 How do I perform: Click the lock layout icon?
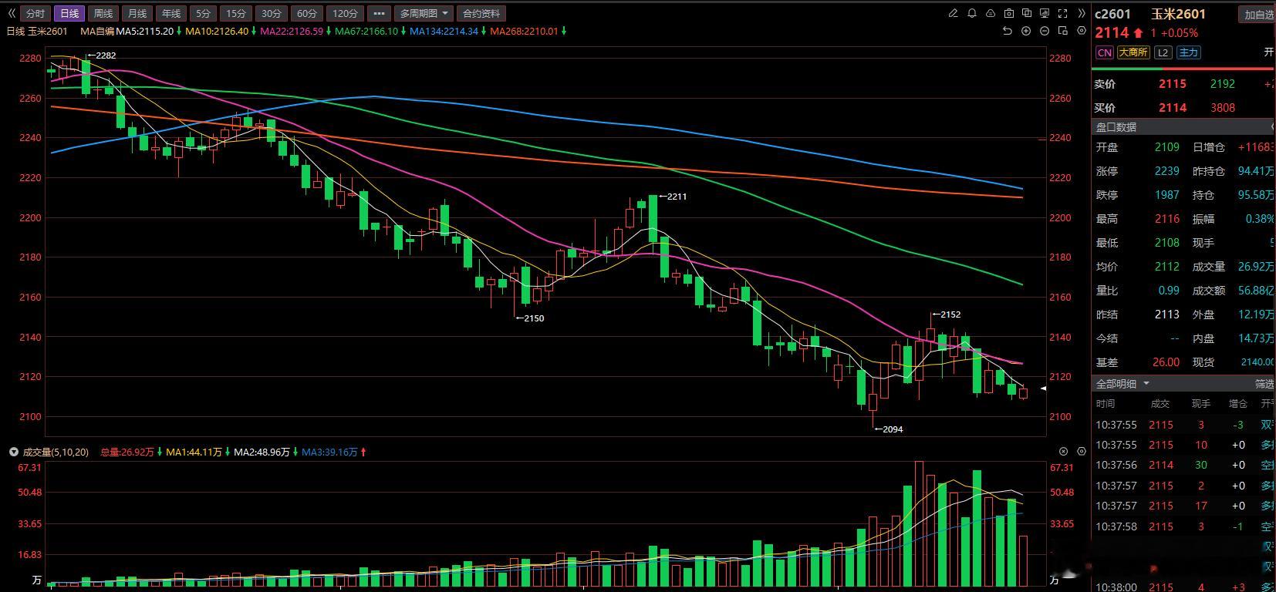[1063, 31]
